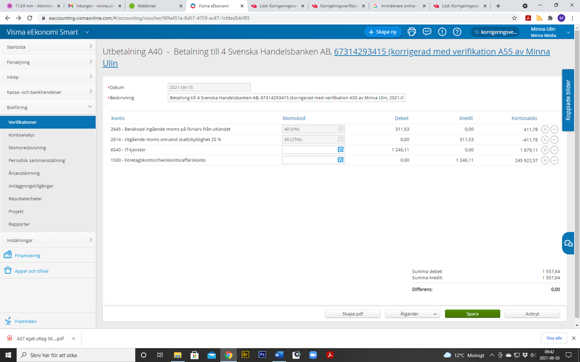
Task: Click Visa alla in downloads bar
Action: click(554, 338)
